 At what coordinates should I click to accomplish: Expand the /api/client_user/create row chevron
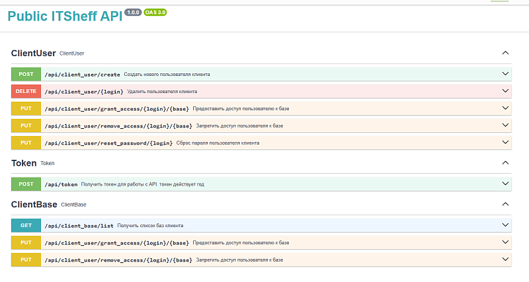tap(505, 74)
